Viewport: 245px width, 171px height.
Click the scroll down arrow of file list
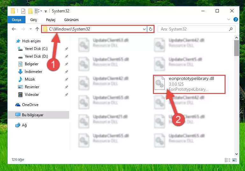pos(236,154)
